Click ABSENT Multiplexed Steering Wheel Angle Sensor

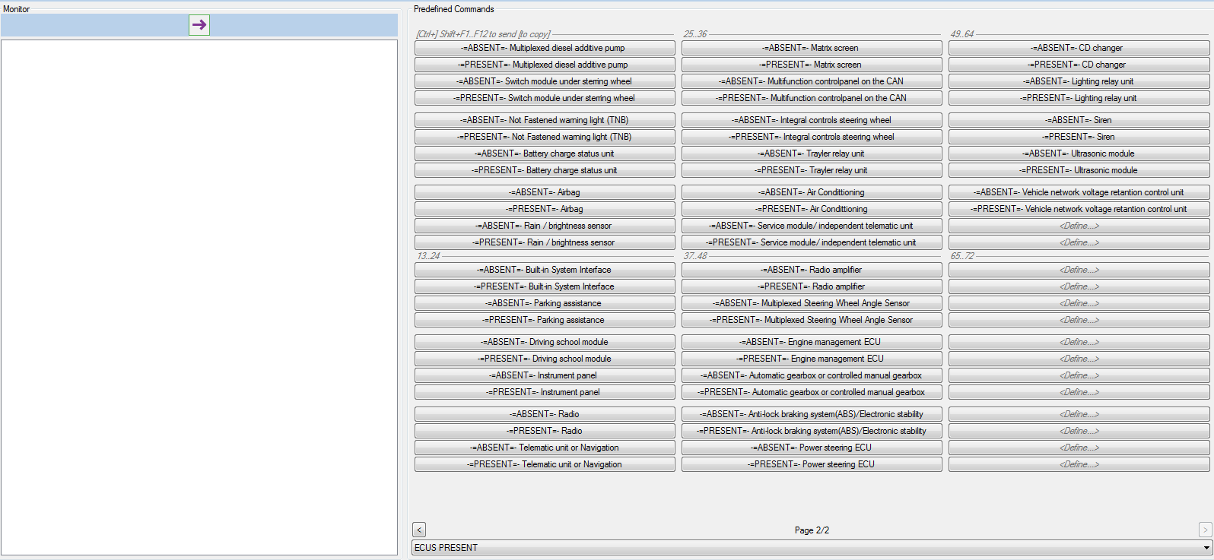click(812, 303)
